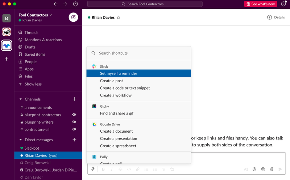Viewport: 290px width, 180px height.
Task: Click Show less in the sidebar
Action: tap(33, 84)
